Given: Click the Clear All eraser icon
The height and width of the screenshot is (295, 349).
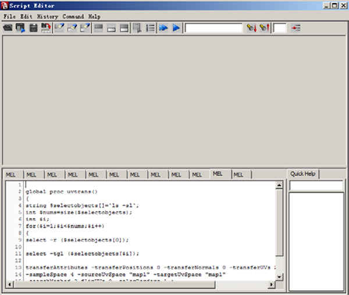Looking at the screenshot, I should pyautogui.click(x=85, y=28).
